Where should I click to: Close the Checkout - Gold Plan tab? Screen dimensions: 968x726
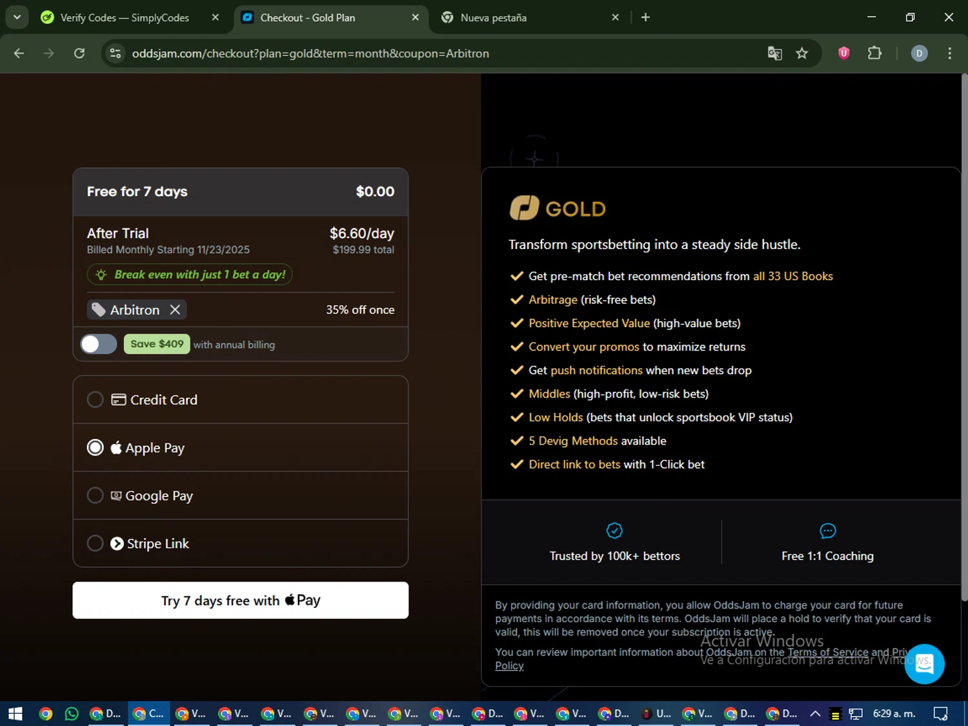416,17
